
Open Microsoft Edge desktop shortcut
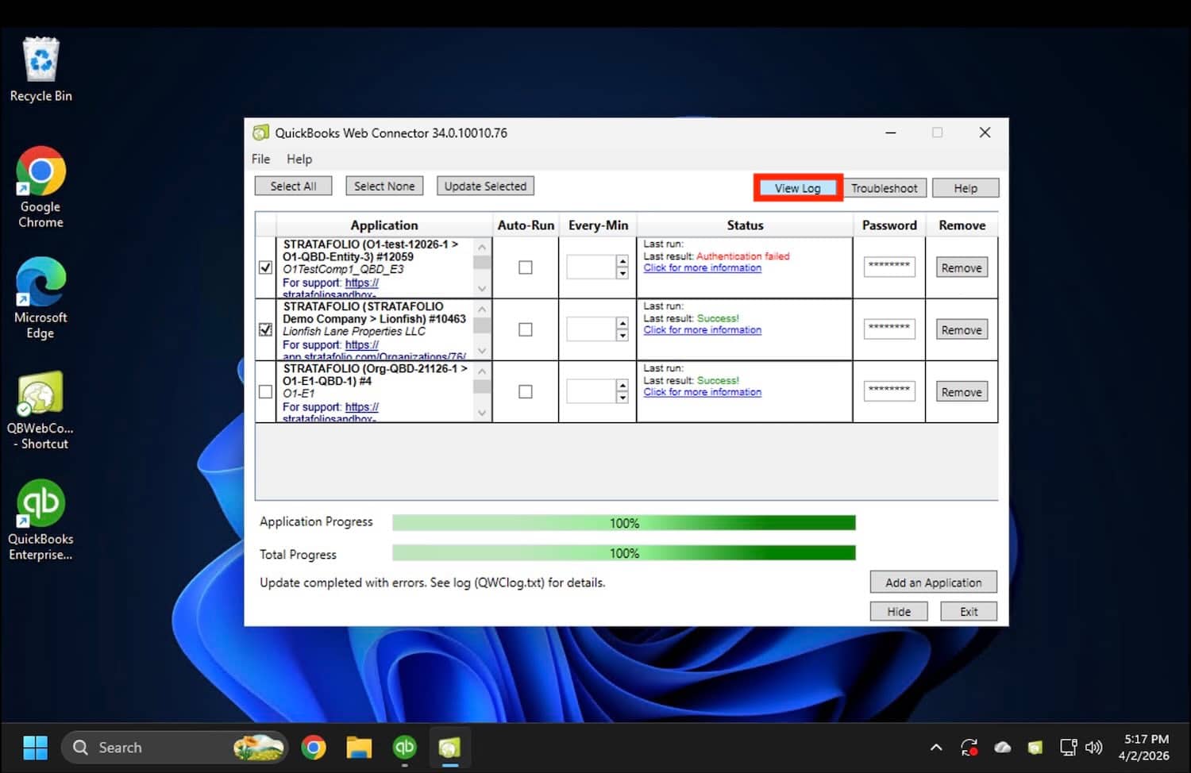click(x=40, y=282)
